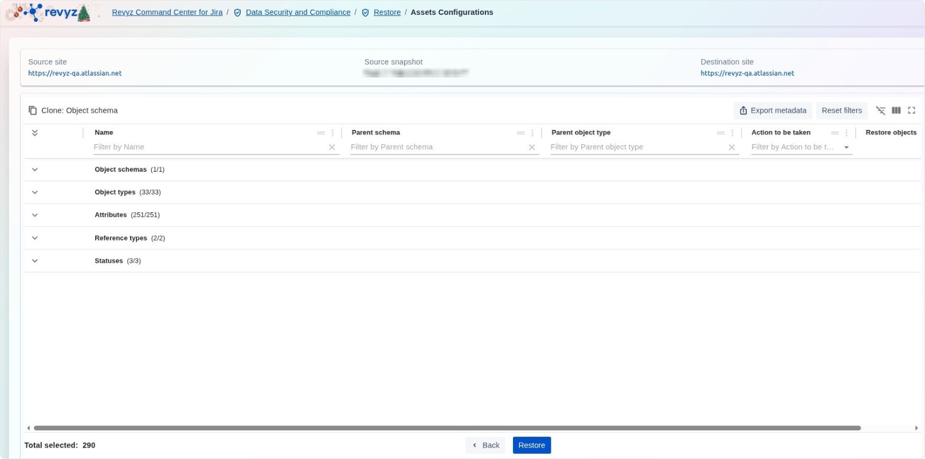Toggle full screen table view
Viewport: 925px width, 459px height.
pyautogui.click(x=911, y=110)
